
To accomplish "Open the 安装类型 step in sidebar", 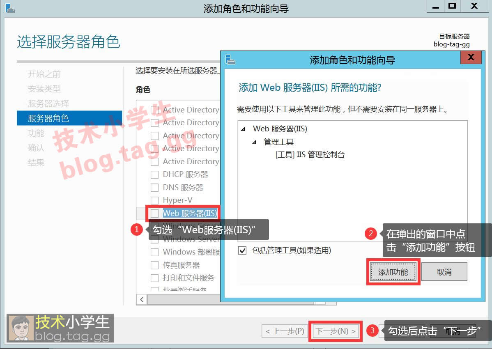I will 44,89.
